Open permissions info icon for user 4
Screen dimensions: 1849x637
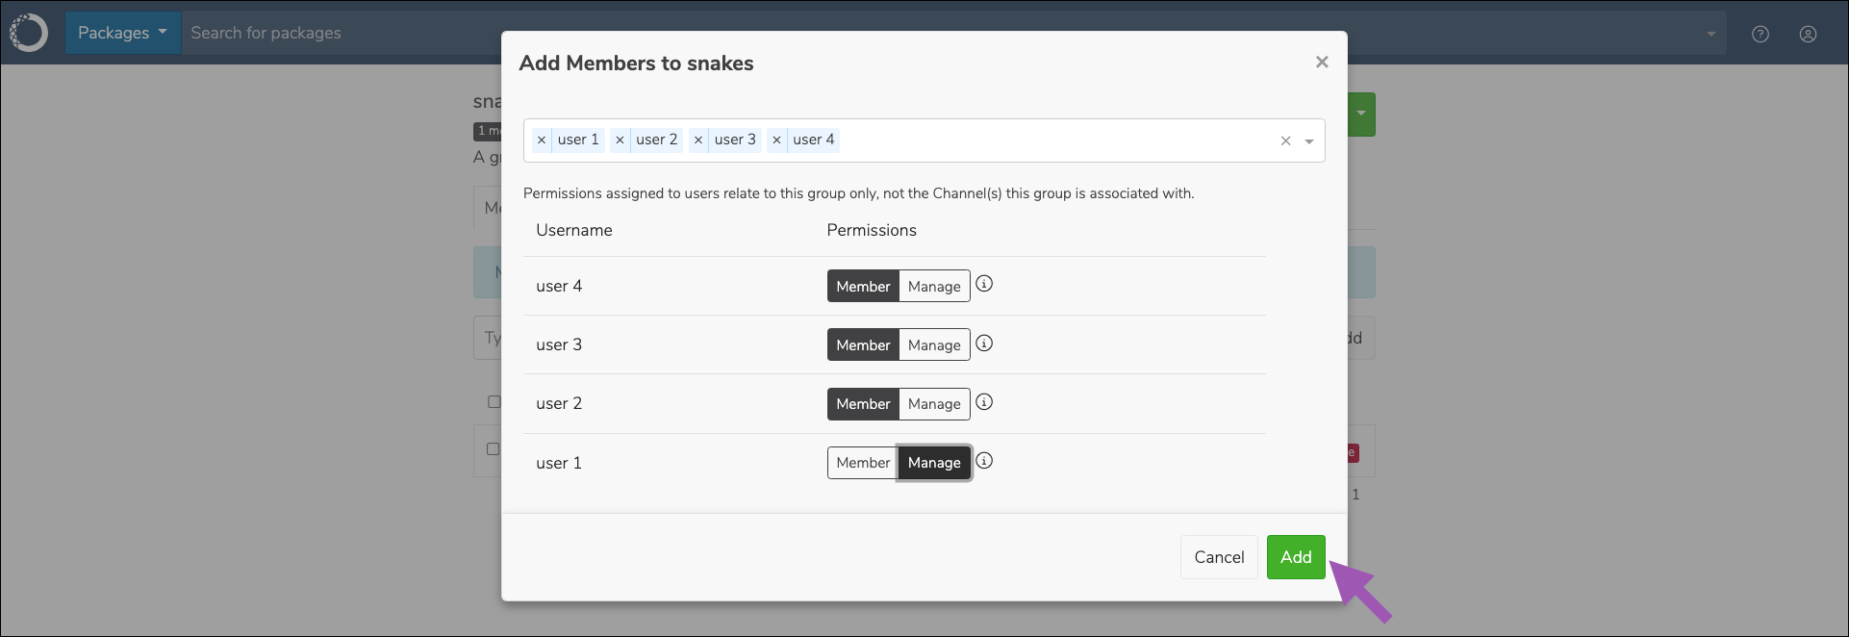click(984, 284)
